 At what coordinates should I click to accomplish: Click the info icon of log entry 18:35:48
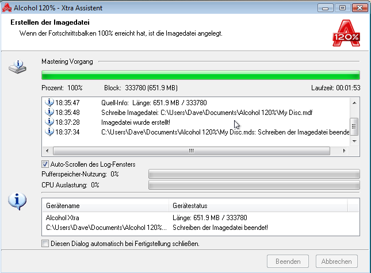click(x=49, y=112)
